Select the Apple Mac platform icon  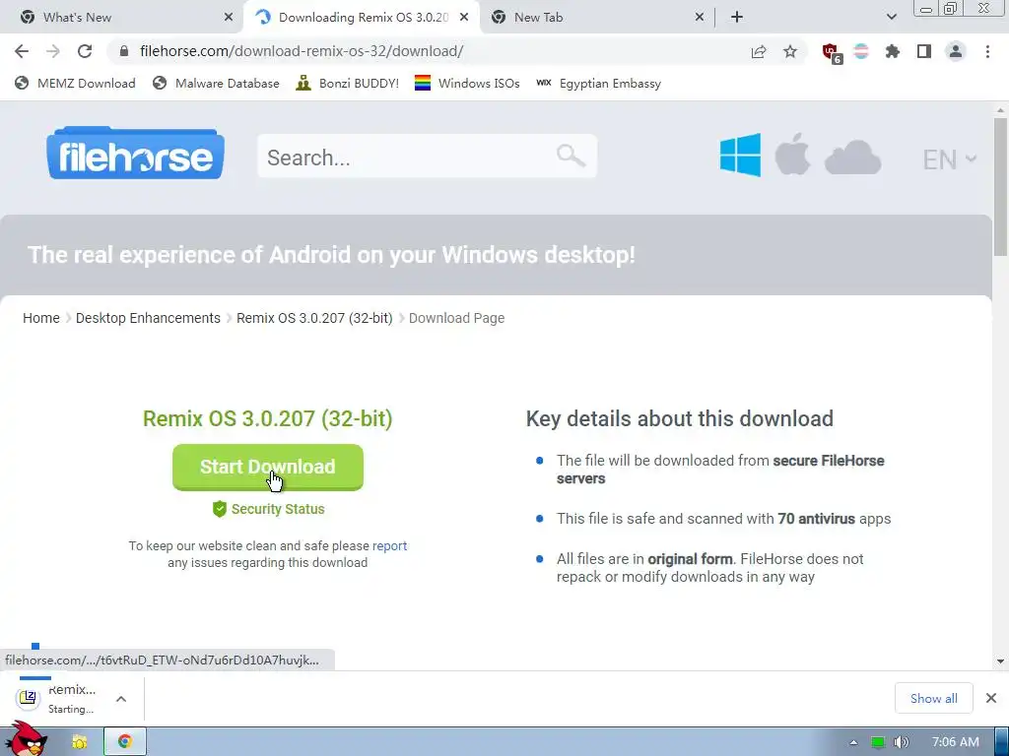coord(792,155)
